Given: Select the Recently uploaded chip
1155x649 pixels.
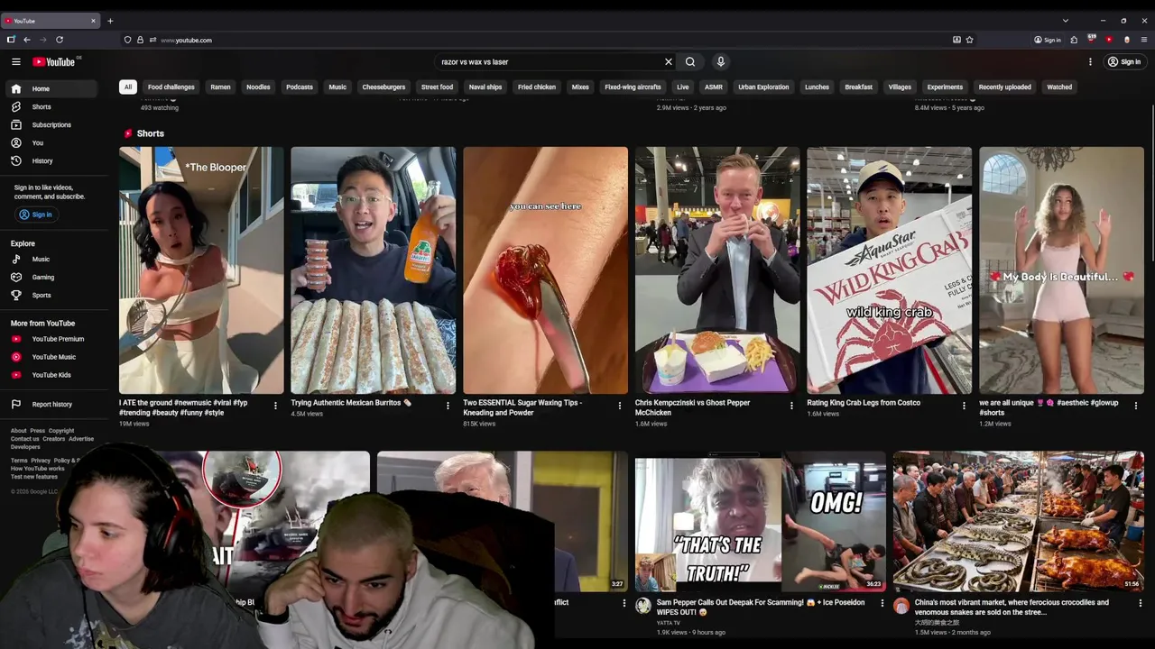Looking at the screenshot, I should (1004, 87).
